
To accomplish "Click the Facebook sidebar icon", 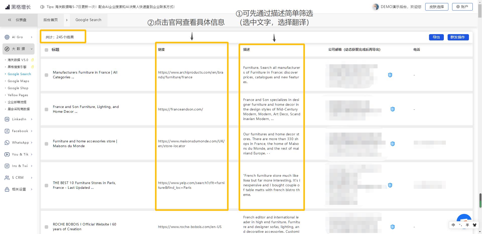I will pyautogui.click(x=7, y=131).
